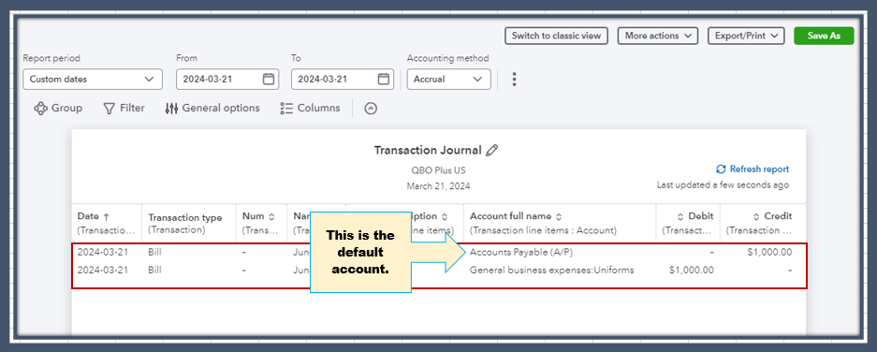Sort by the Debit column header
The height and width of the screenshot is (352, 877).
point(695,216)
